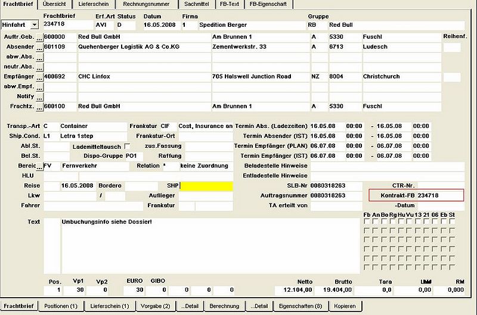
Task: Open the Bereic ellipsis selector
Action: [x=39, y=167]
